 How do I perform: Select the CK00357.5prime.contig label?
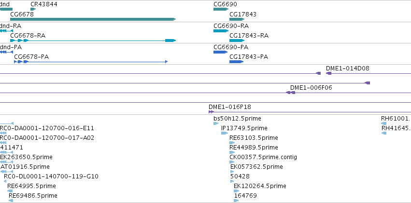click(x=263, y=157)
